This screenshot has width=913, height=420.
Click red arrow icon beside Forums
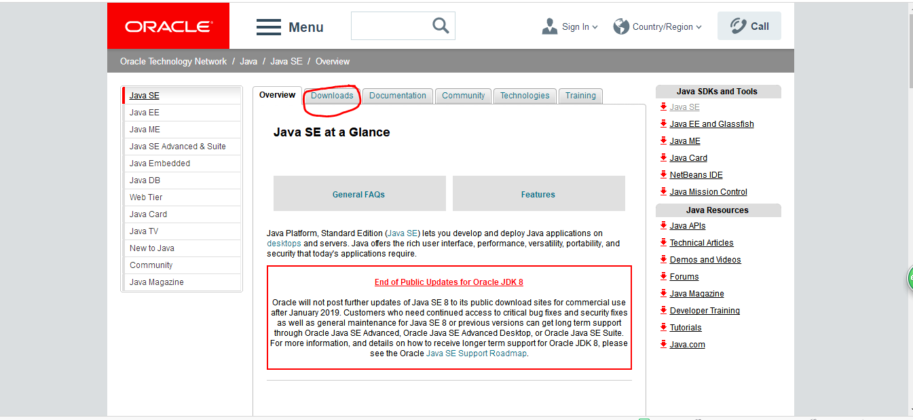tap(663, 276)
